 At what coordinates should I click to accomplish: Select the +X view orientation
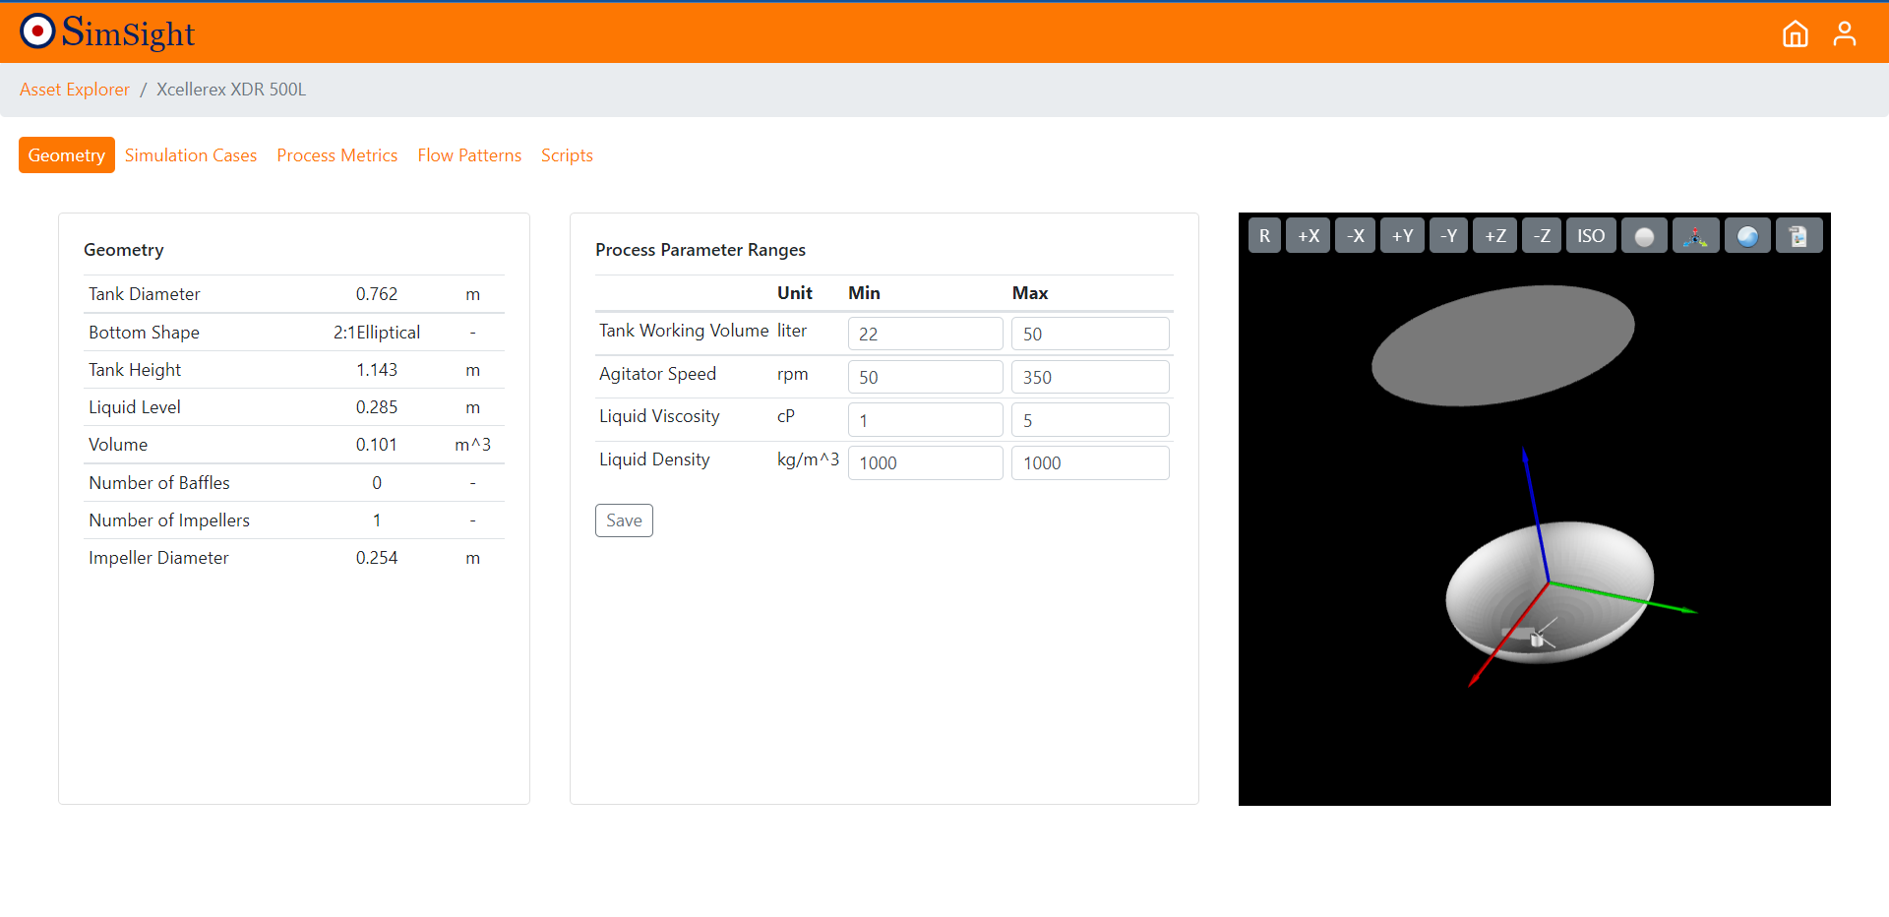click(1309, 235)
